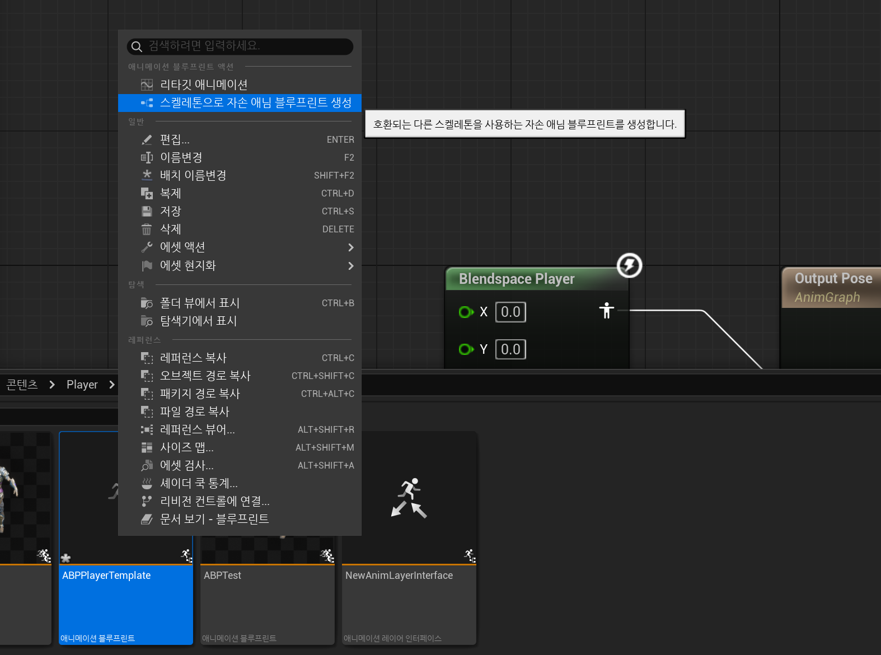
Task: Choose 파일 경로 복사
Action: pyautogui.click(x=240, y=411)
